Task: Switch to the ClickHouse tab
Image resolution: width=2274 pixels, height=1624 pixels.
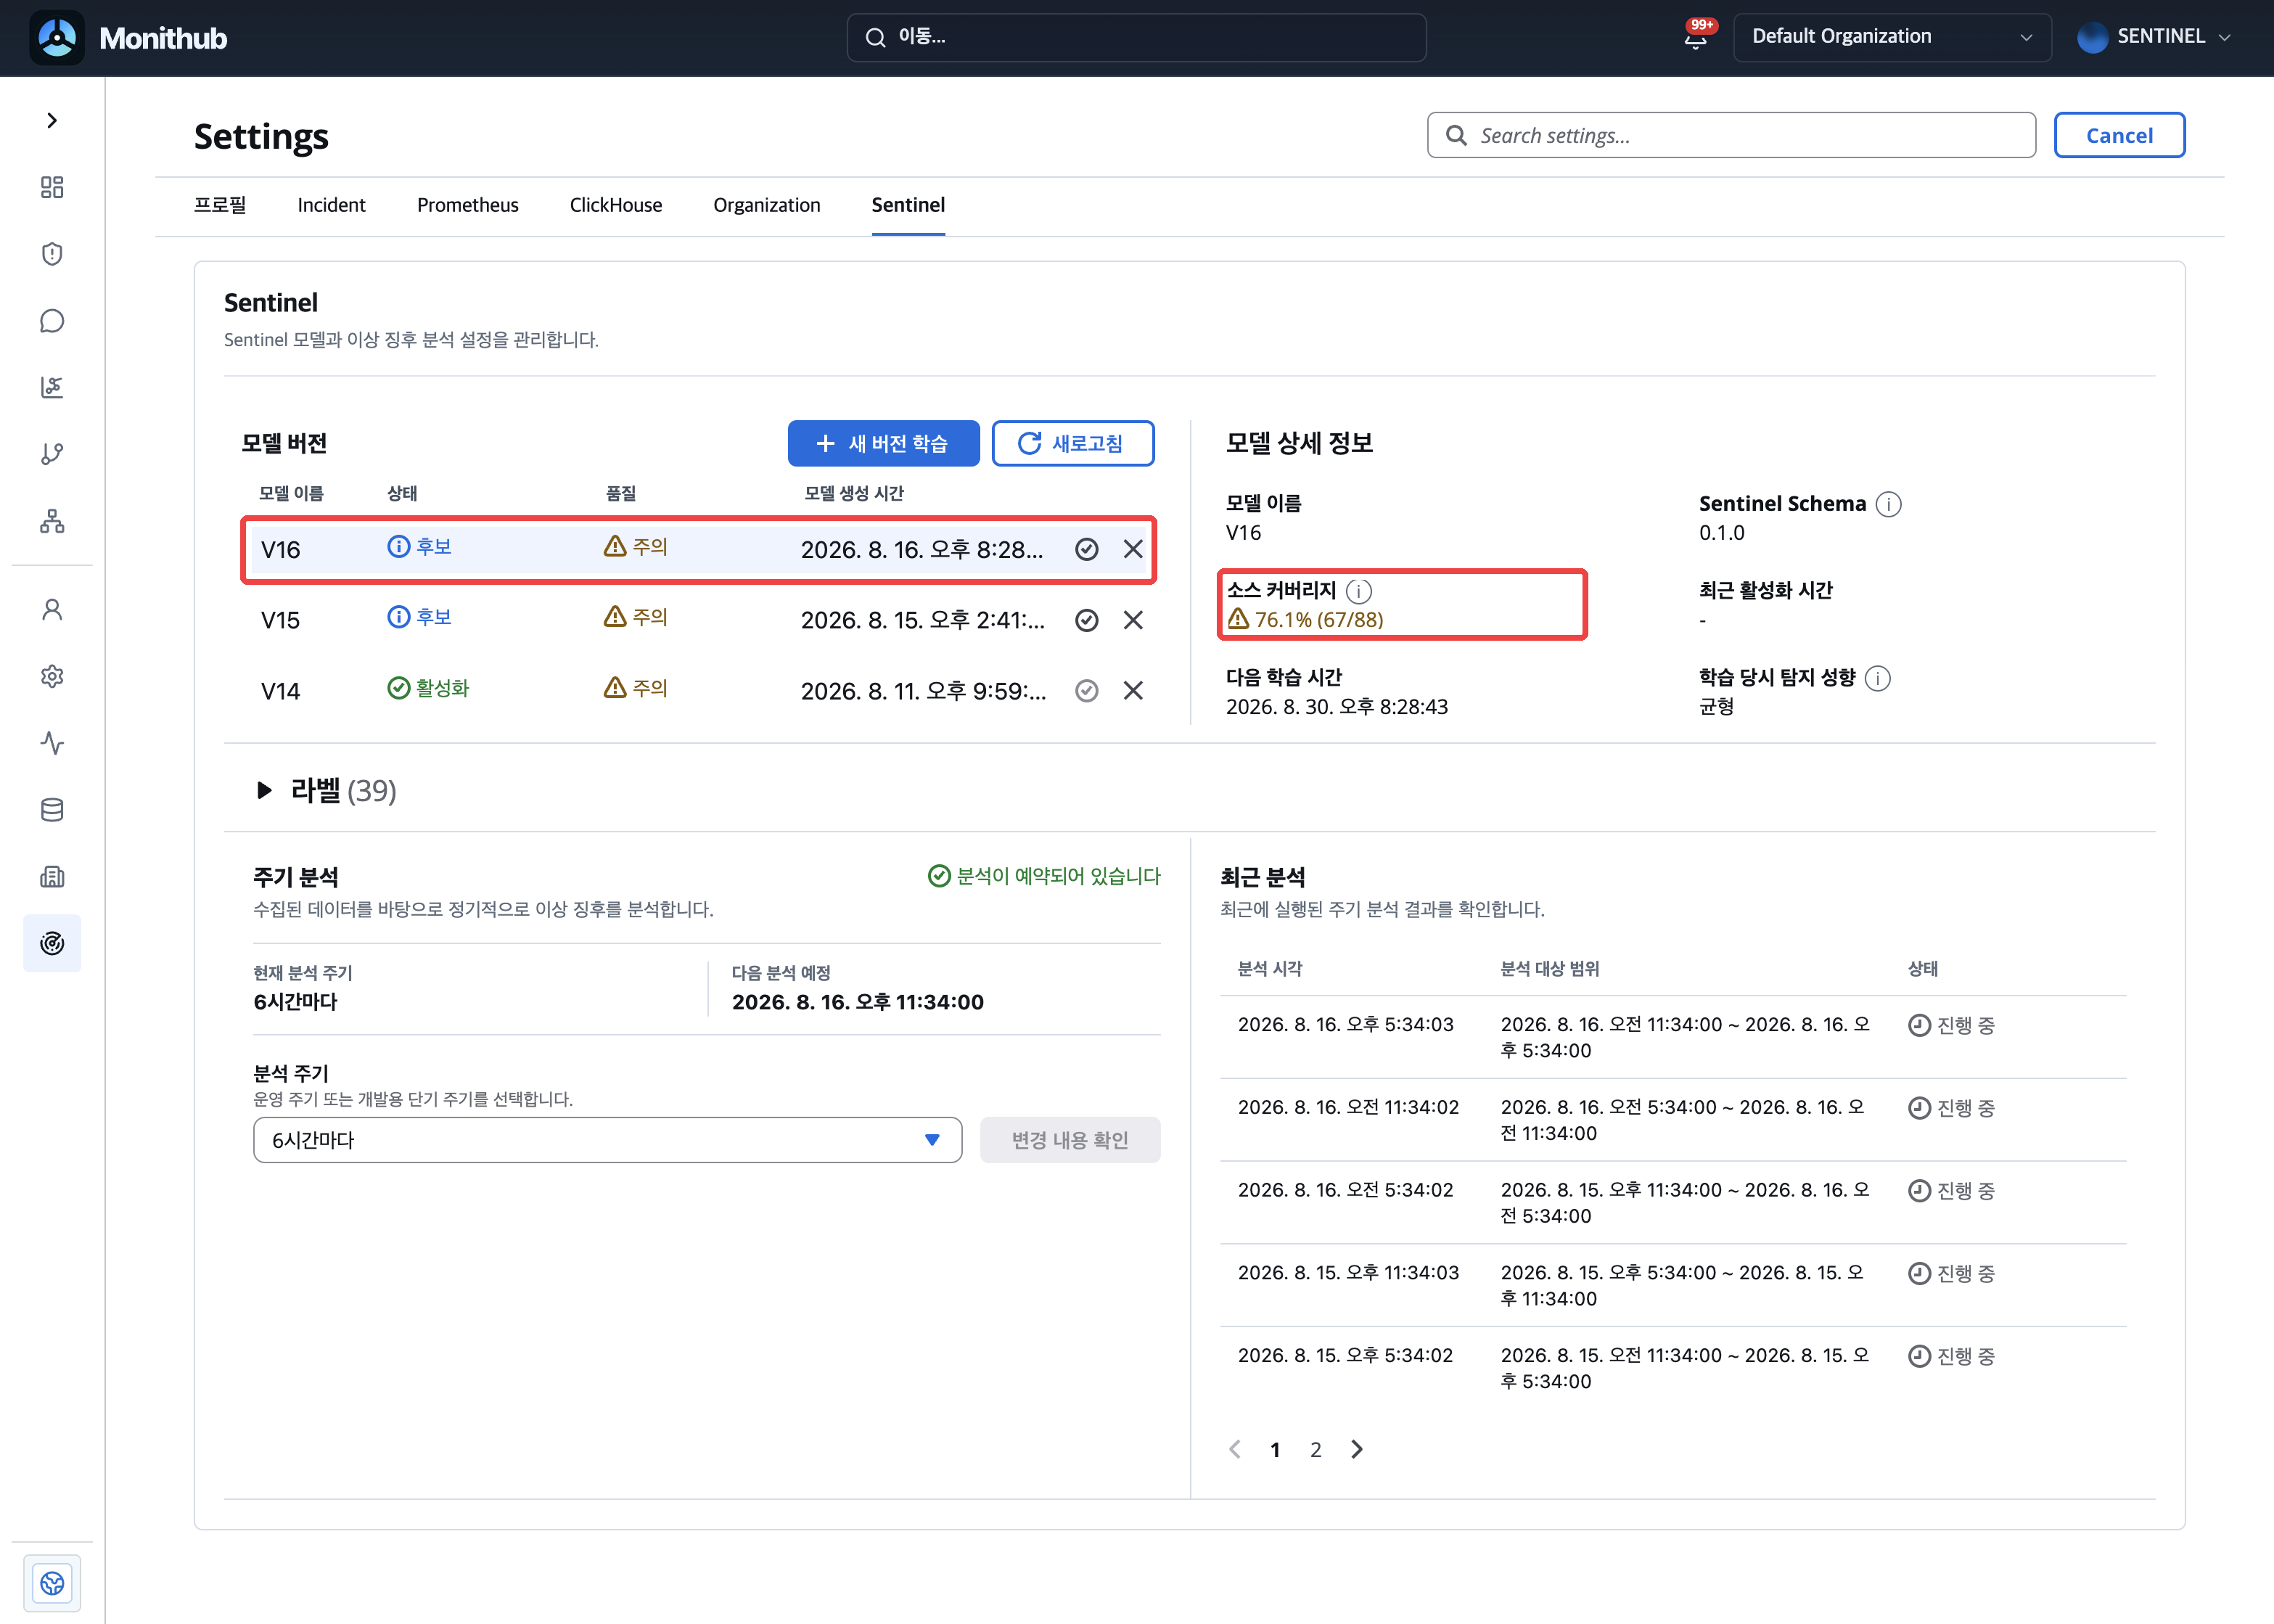Action: 616,205
